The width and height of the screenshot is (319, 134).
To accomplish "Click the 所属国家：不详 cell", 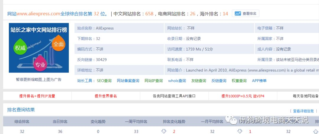I will coord(287,39).
